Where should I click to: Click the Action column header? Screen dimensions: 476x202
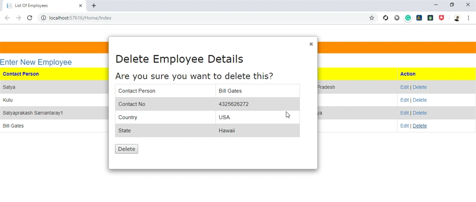click(x=408, y=74)
